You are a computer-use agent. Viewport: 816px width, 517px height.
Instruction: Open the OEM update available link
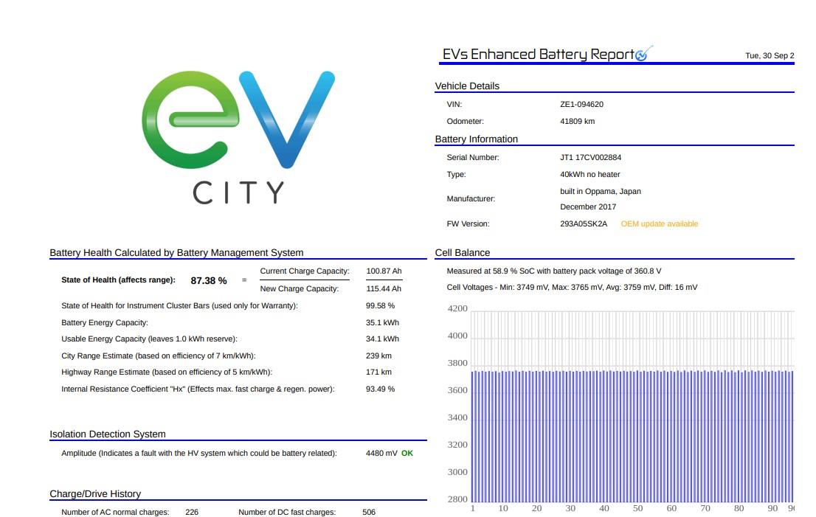click(659, 224)
